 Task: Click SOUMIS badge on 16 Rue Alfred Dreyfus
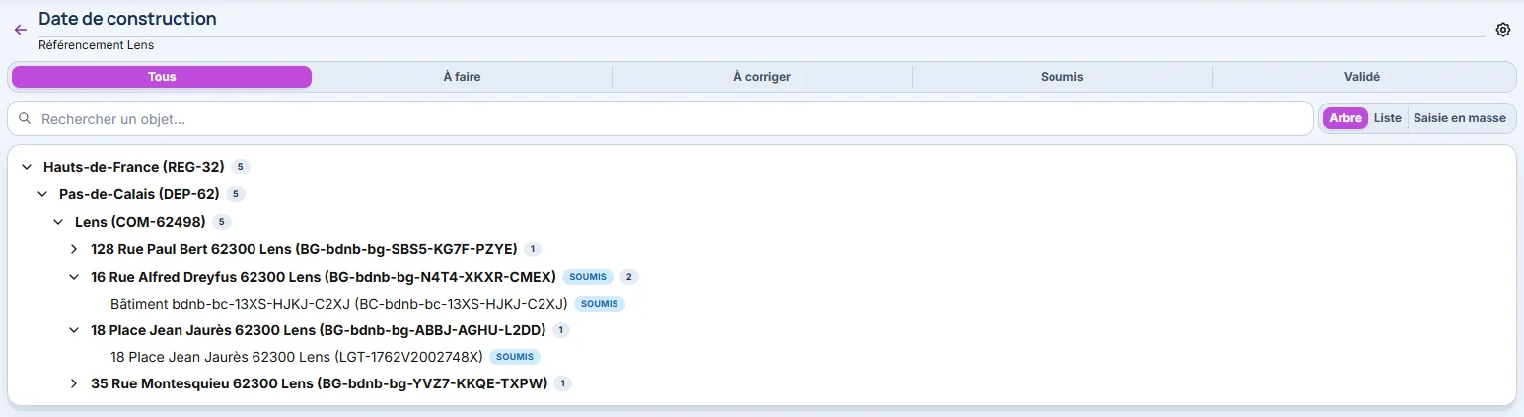click(588, 277)
